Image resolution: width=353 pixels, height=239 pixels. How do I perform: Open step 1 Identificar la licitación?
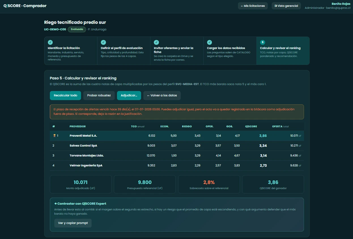click(x=71, y=51)
